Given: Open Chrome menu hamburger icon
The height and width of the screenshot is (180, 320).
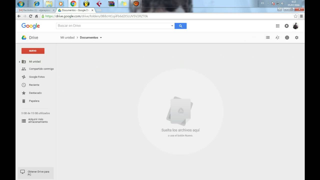Looking at the screenshot, I should point(301,16).
